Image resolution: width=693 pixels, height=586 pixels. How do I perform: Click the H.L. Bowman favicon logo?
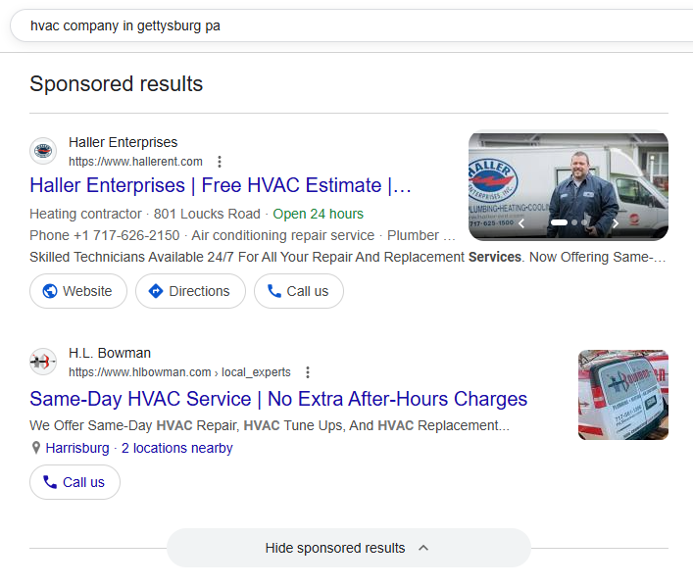pos(43,362)
